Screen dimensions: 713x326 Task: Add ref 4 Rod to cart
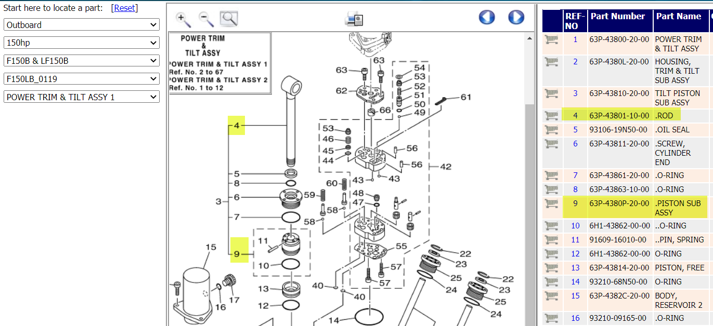(x=551, y=116)
